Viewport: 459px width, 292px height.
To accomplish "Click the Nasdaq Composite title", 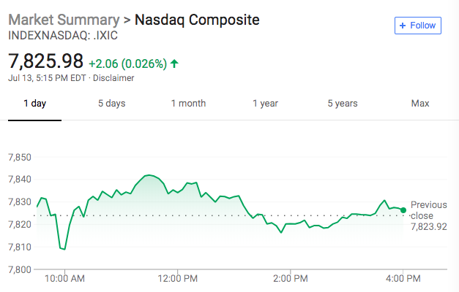I will tap(197, 20).
